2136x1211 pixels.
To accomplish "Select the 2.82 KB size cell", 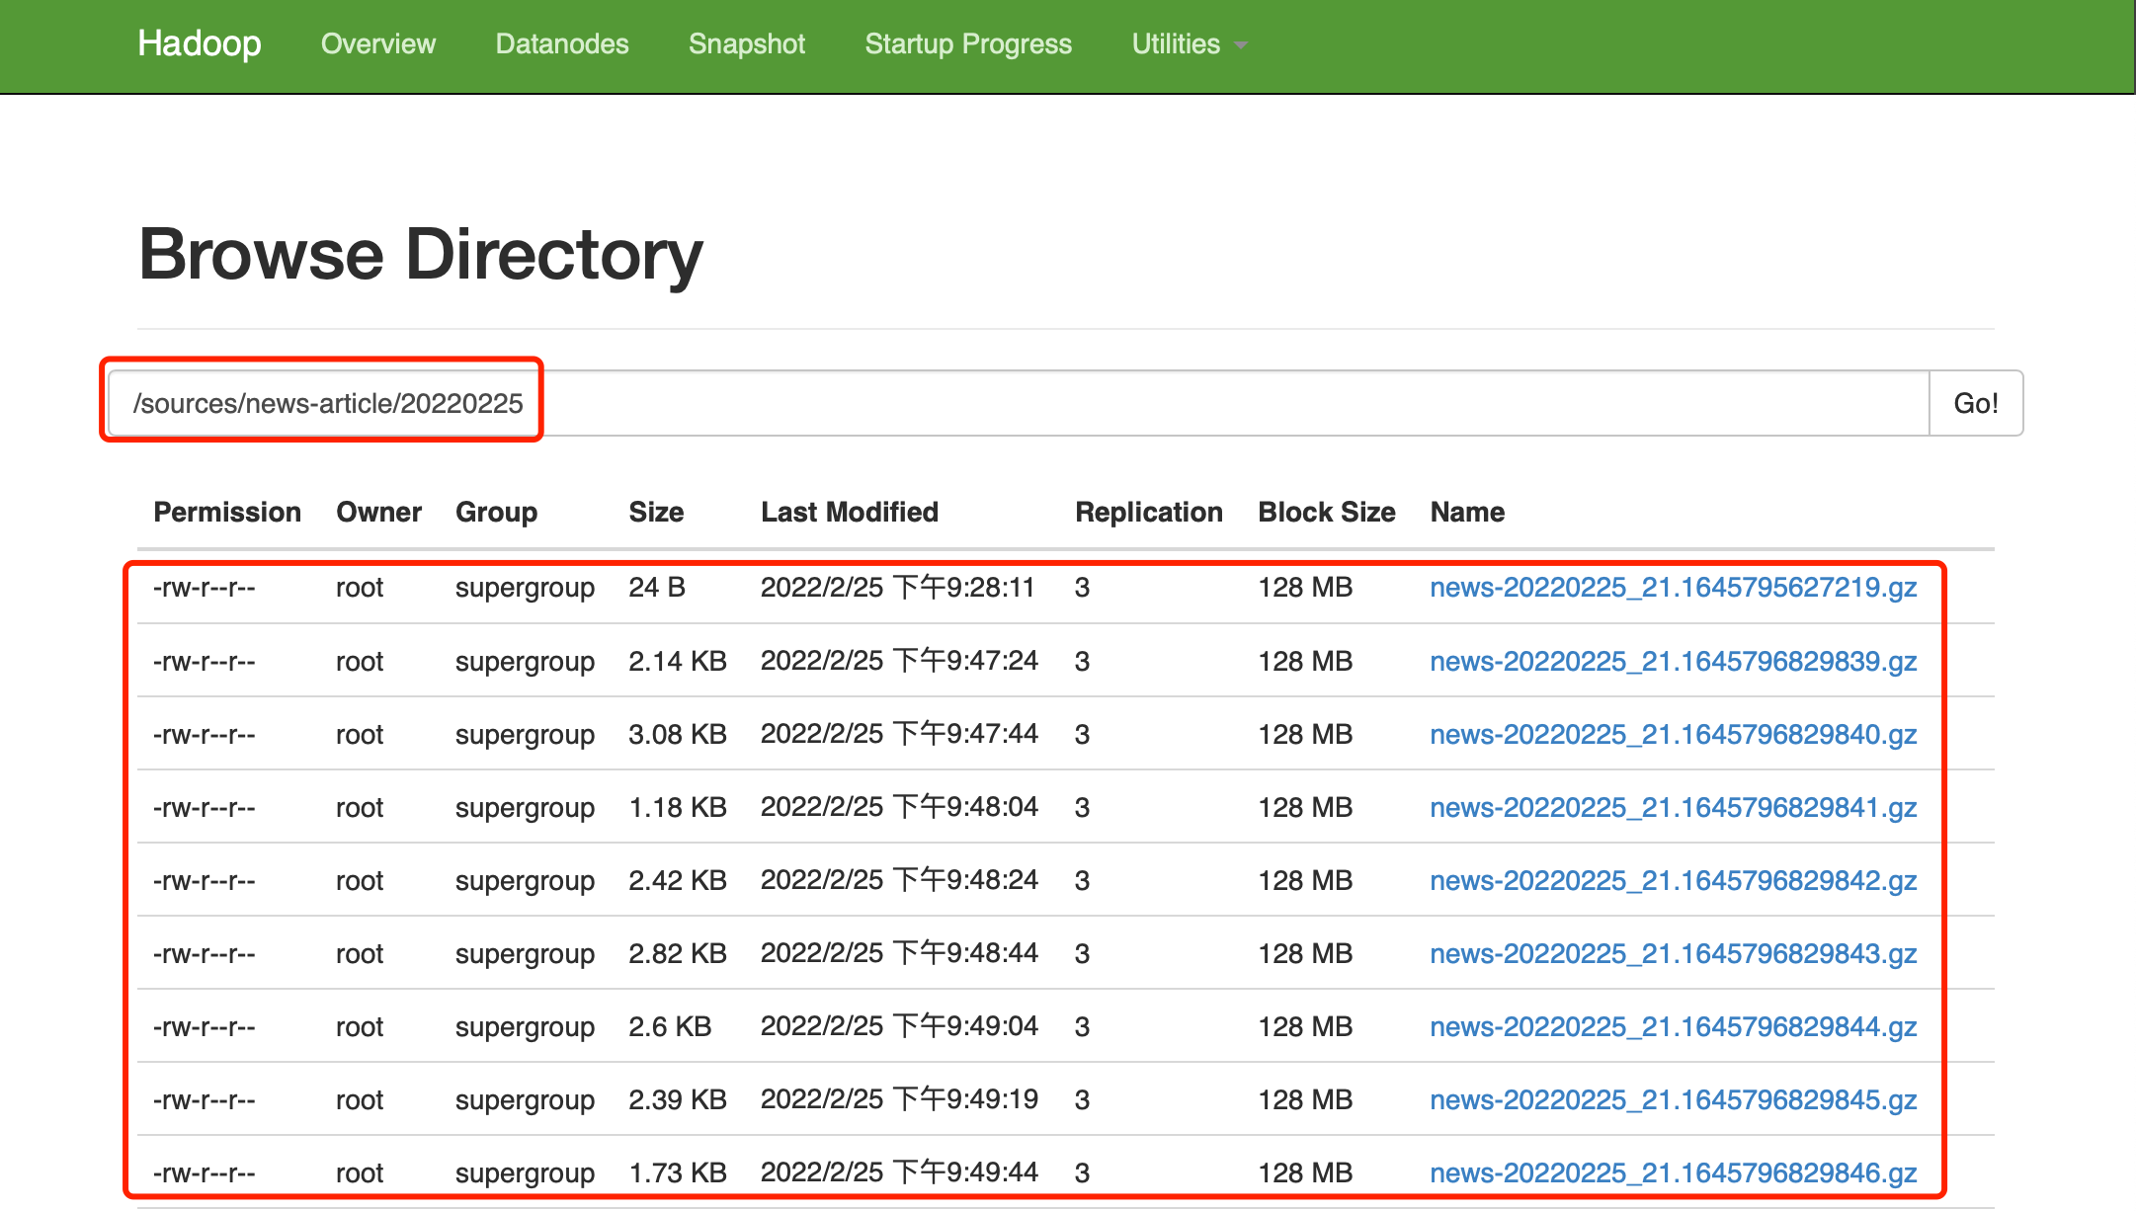I will tap(678, 953).
